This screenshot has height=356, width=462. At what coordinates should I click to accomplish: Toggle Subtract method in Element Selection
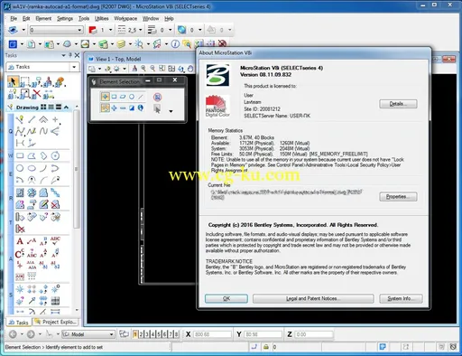pos(123,108)
